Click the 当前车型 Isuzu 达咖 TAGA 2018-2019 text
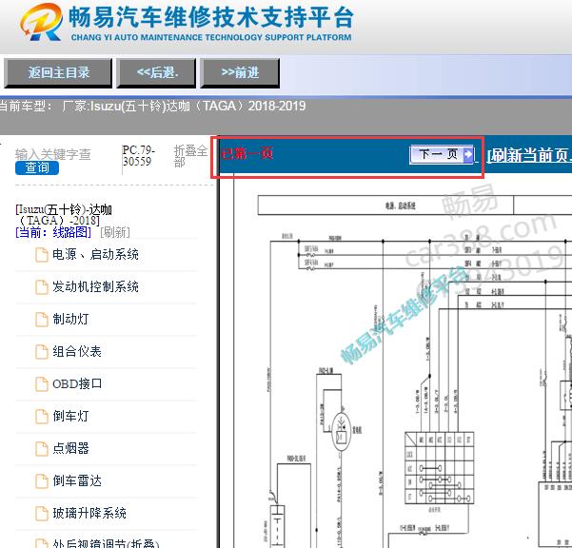This screenshot has height=548, width=572. pyautogui.click(x=152, y=107)
